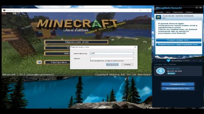Click Присоединиться к сети in Radmin VPN
This screenshot has width=204, height=114.
click(178, 89)
